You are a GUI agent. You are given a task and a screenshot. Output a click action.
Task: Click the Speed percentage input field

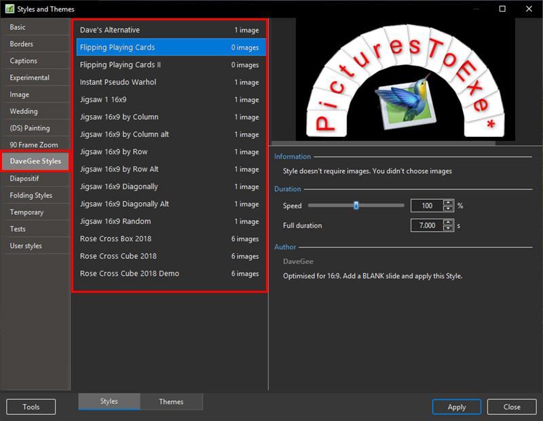pyautogui.click(x=427, y=205)
